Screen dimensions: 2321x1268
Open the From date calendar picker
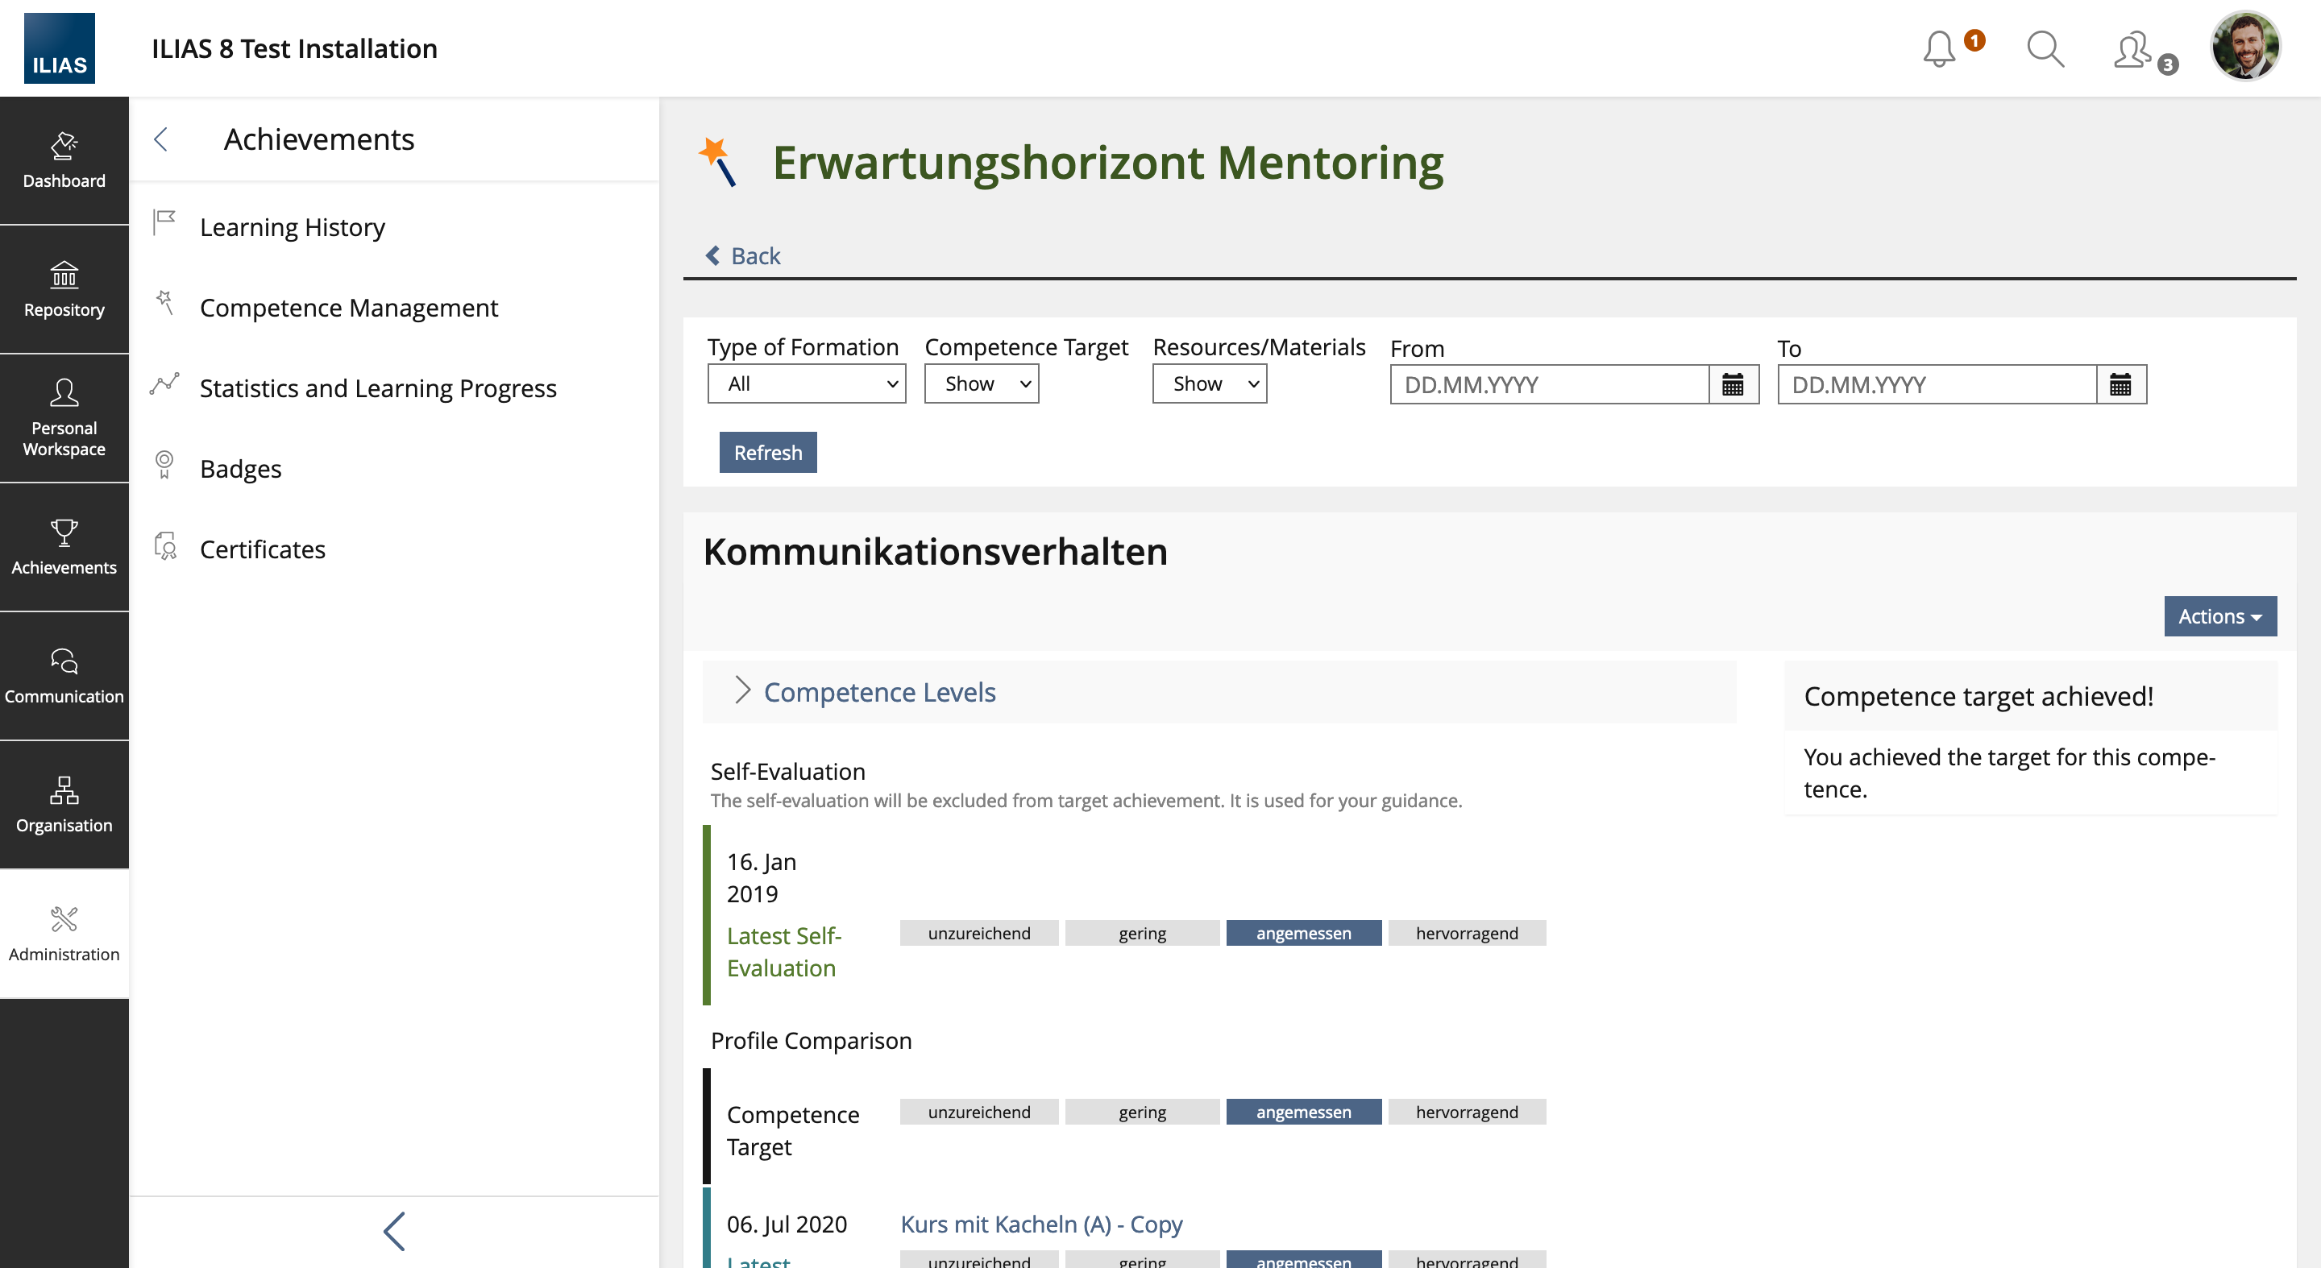[x=1733, y=384]
